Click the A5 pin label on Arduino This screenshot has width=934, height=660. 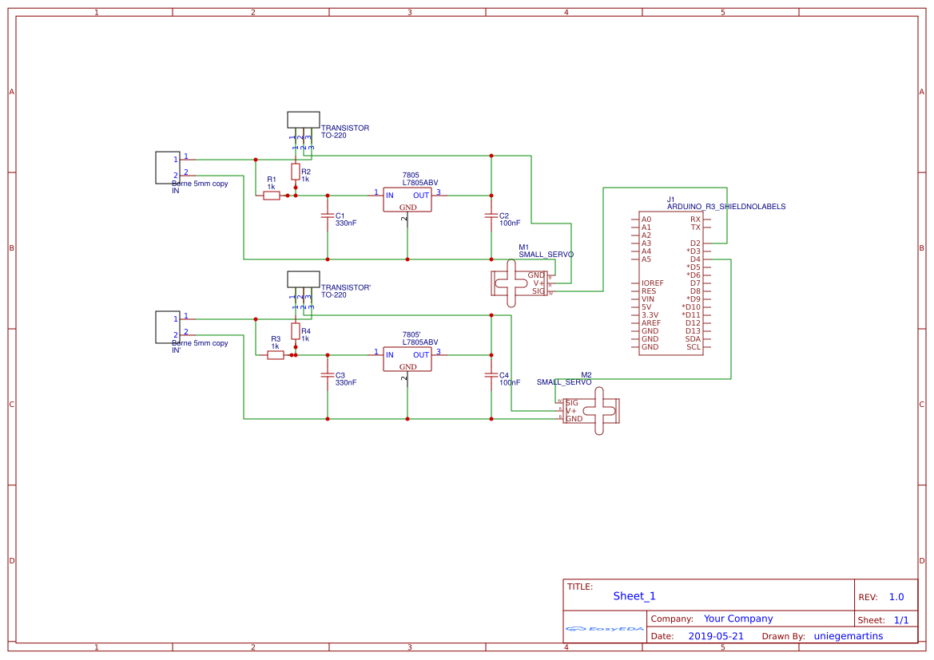point(646,259)
